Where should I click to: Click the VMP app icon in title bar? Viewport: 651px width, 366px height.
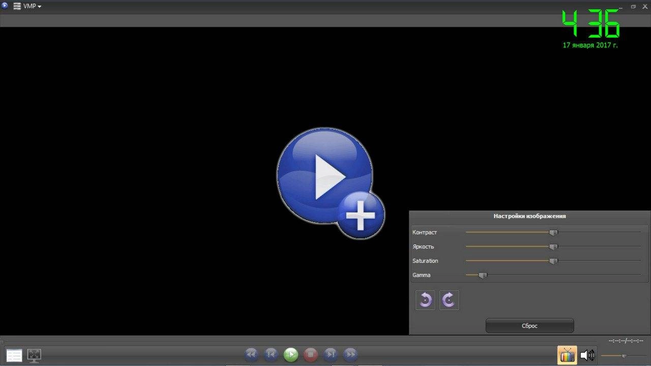[5, 6]
